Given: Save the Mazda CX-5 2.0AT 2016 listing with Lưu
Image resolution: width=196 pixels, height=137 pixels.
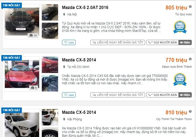Looking at the screenshot, I should (x=69, y=42).
